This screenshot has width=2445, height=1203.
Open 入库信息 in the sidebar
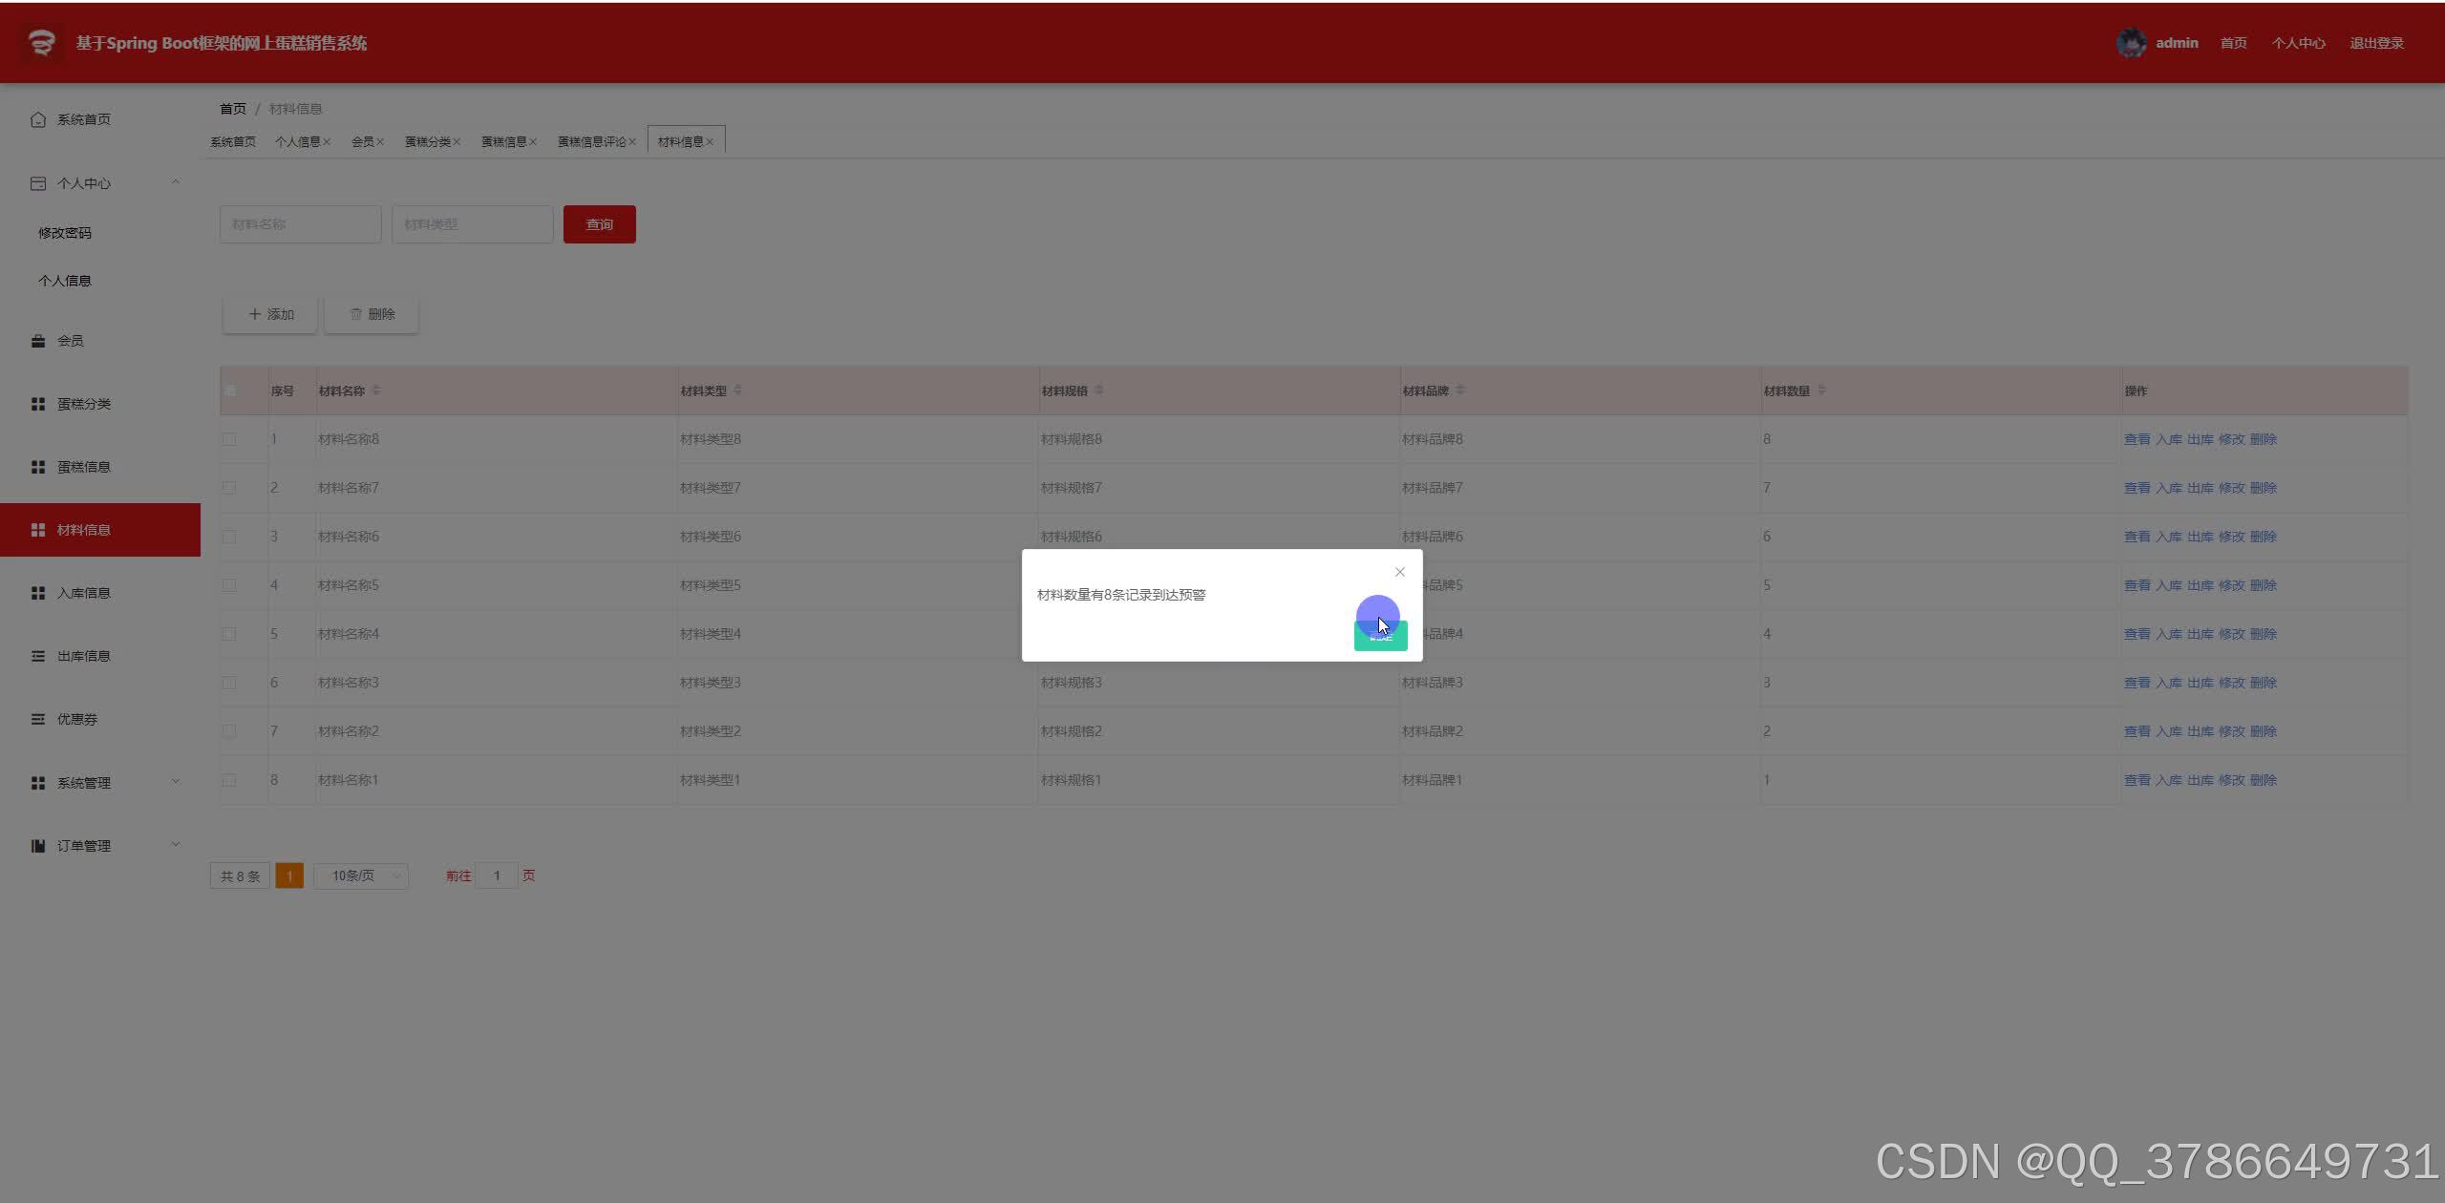pos(84,593)
